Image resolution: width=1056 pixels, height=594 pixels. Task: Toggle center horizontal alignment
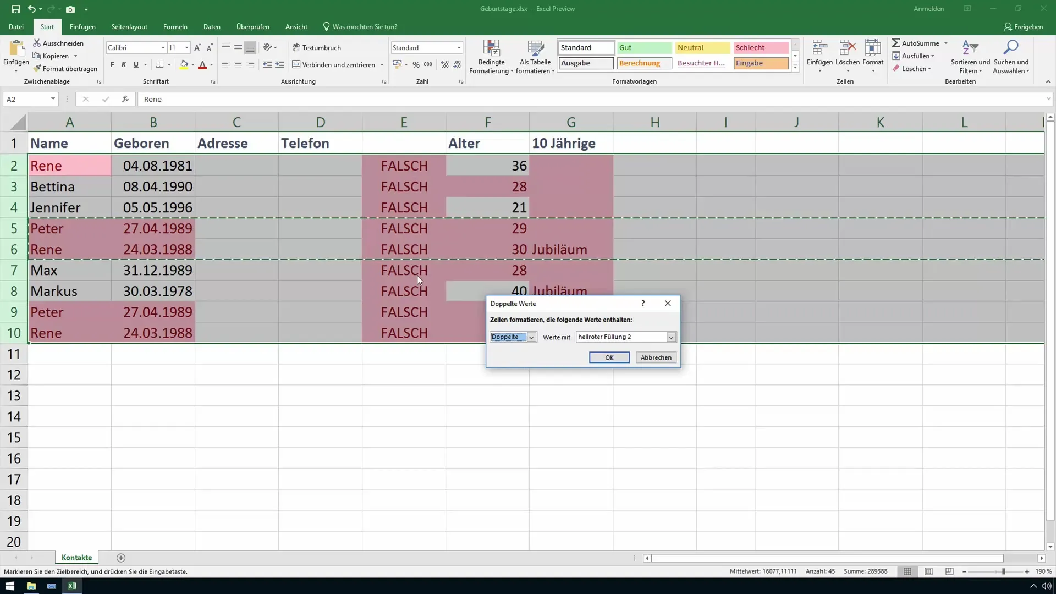coord(238,64)
